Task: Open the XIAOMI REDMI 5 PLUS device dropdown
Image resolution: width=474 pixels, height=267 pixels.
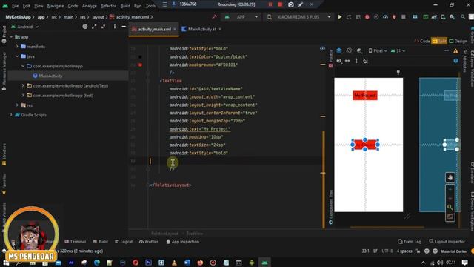Action: (x=298, y=17)
